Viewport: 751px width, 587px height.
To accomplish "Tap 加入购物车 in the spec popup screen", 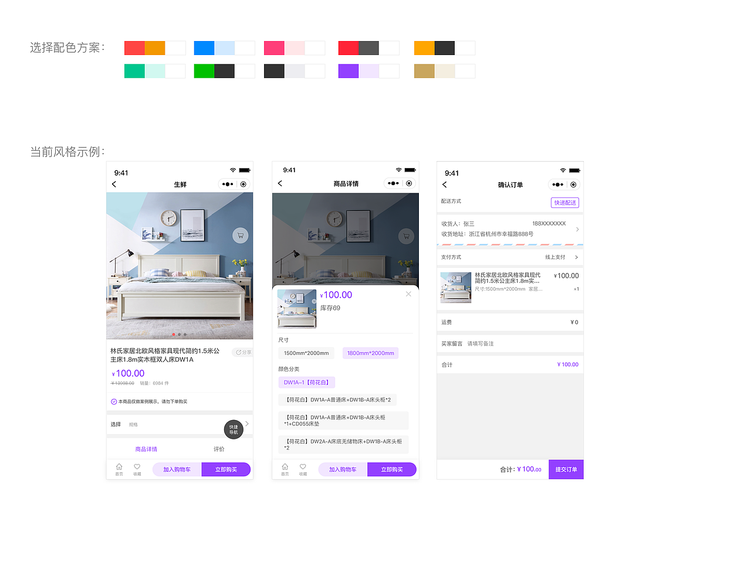I will [343, 469].
